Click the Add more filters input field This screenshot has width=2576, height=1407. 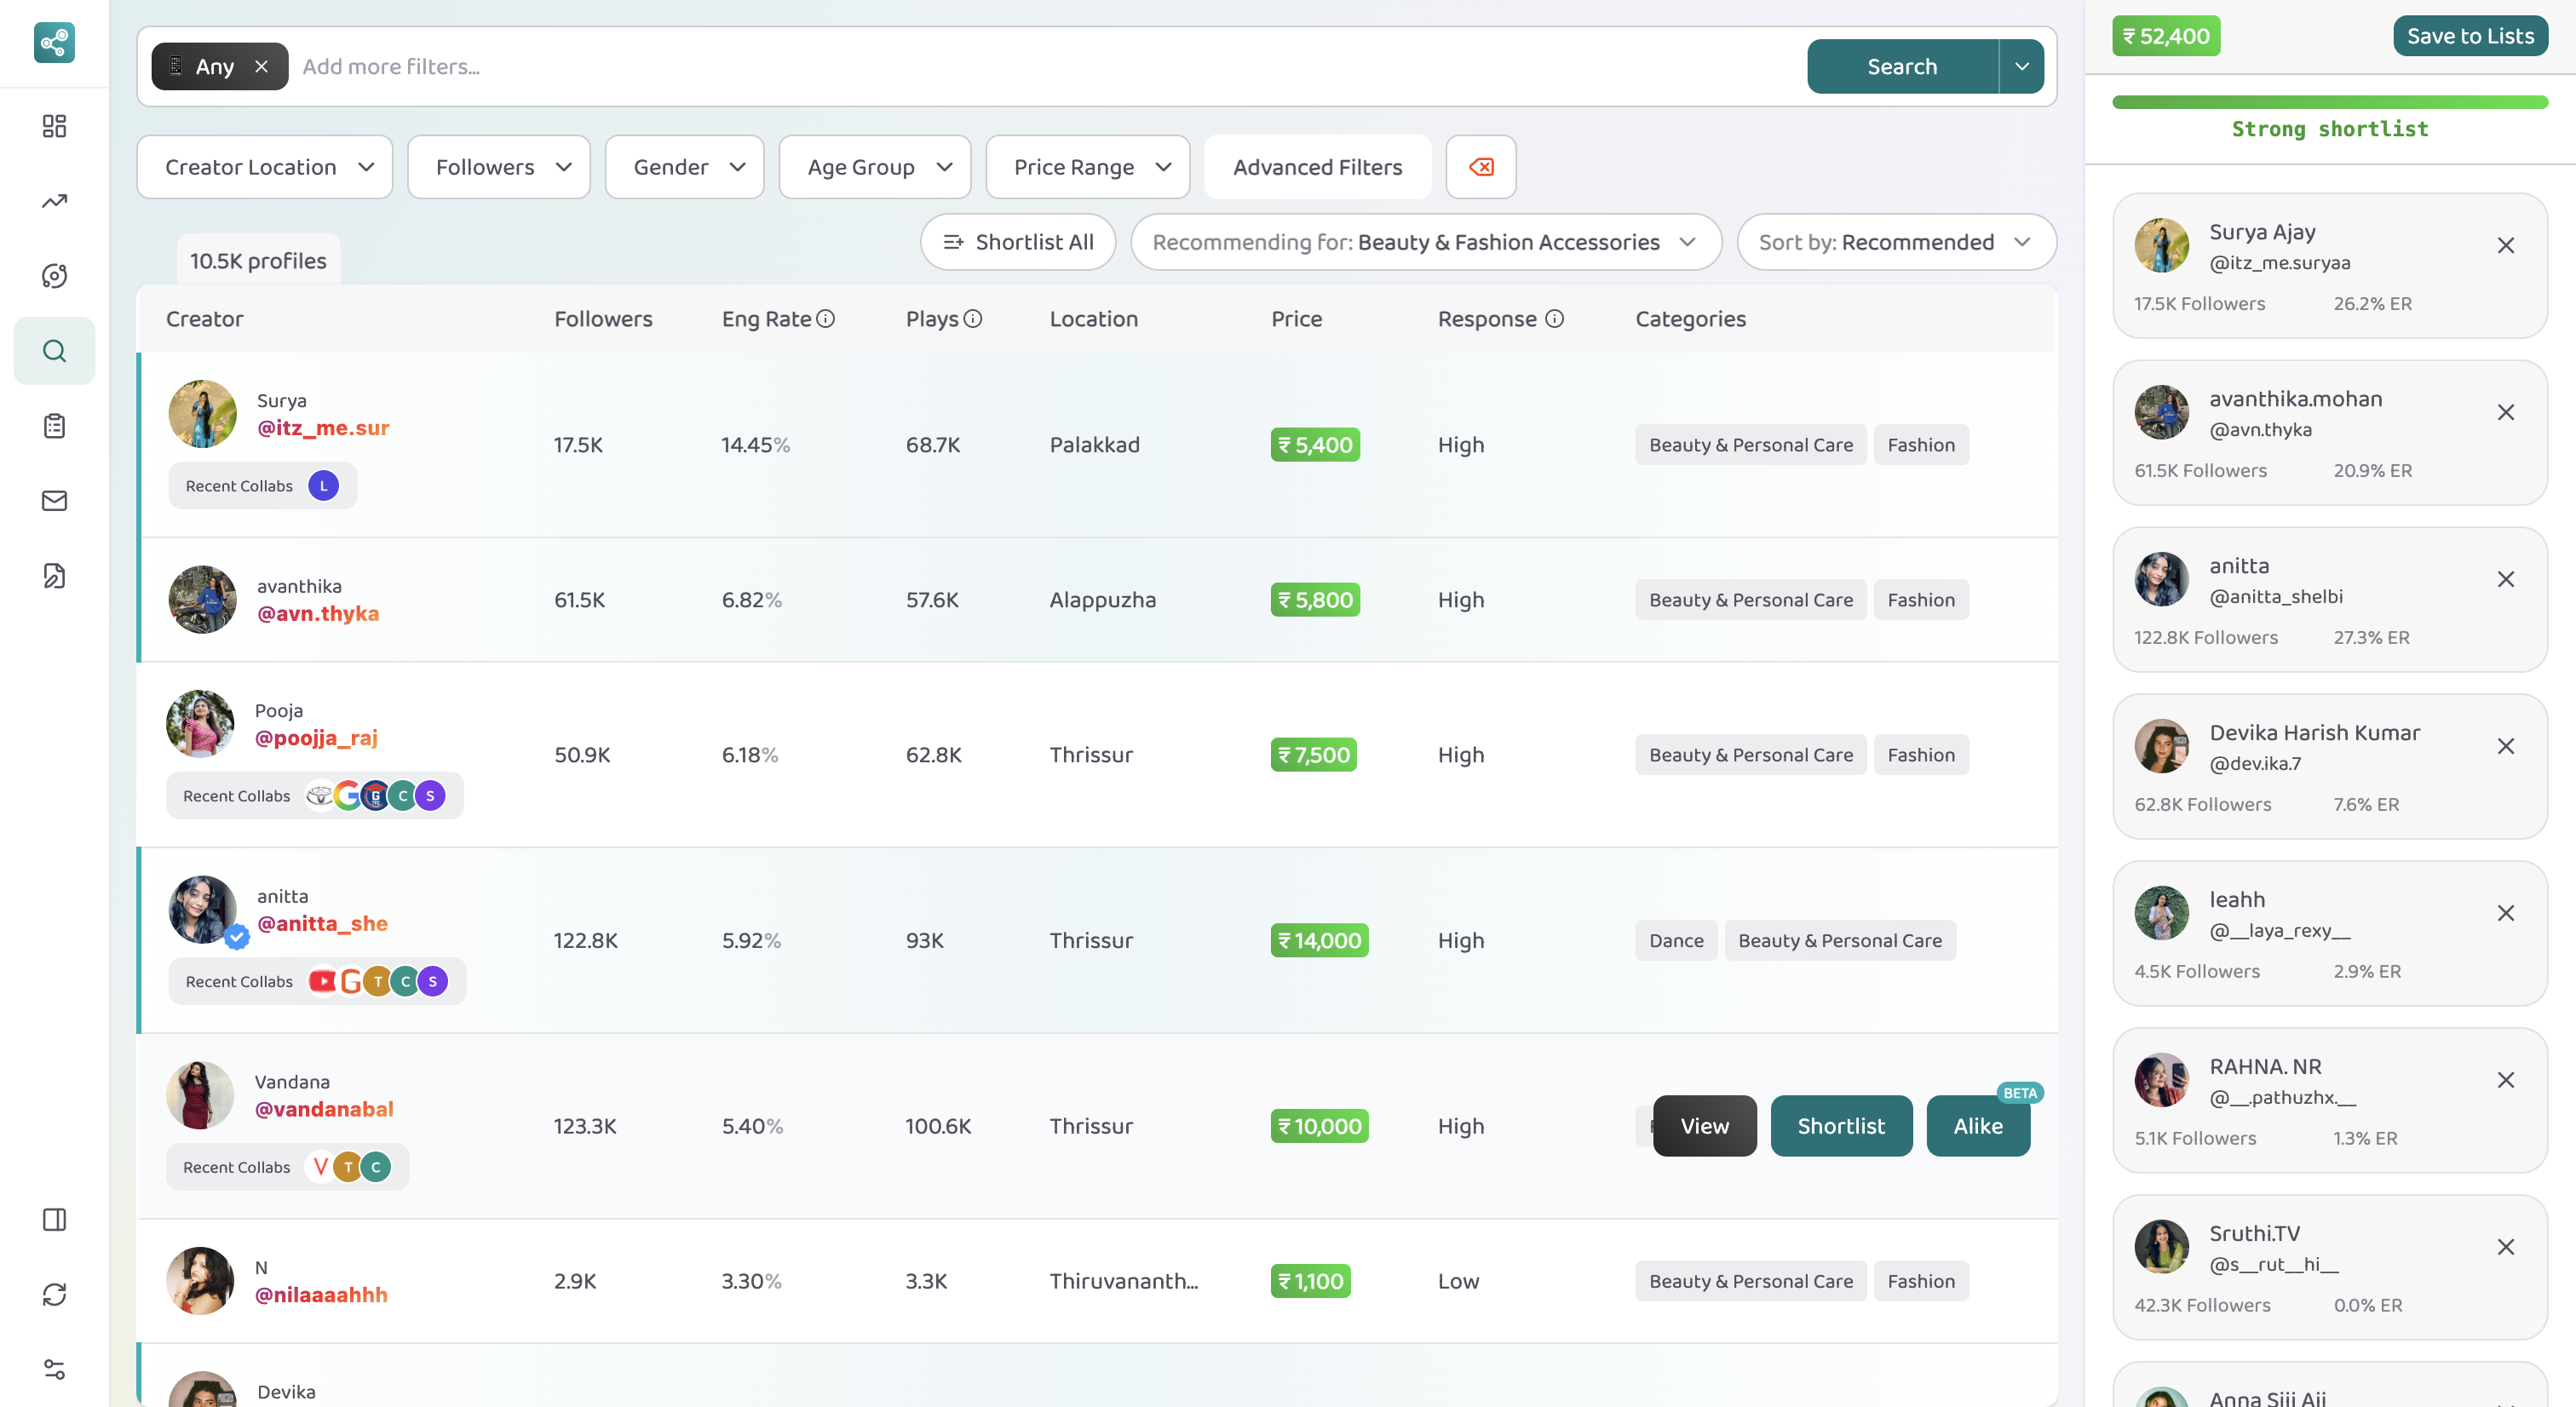(1048, 66)
